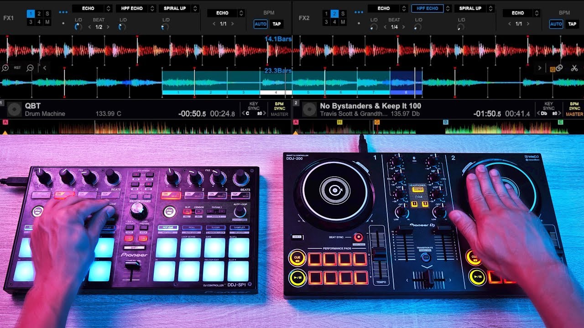Assign FX1 to sampler S
The width and height of the screenshot is (584, 328).
click(47, 14)
